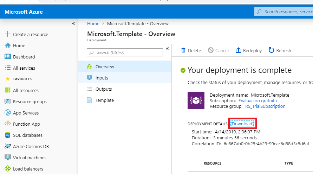Select Template in the deployment menu

(125, 100)
